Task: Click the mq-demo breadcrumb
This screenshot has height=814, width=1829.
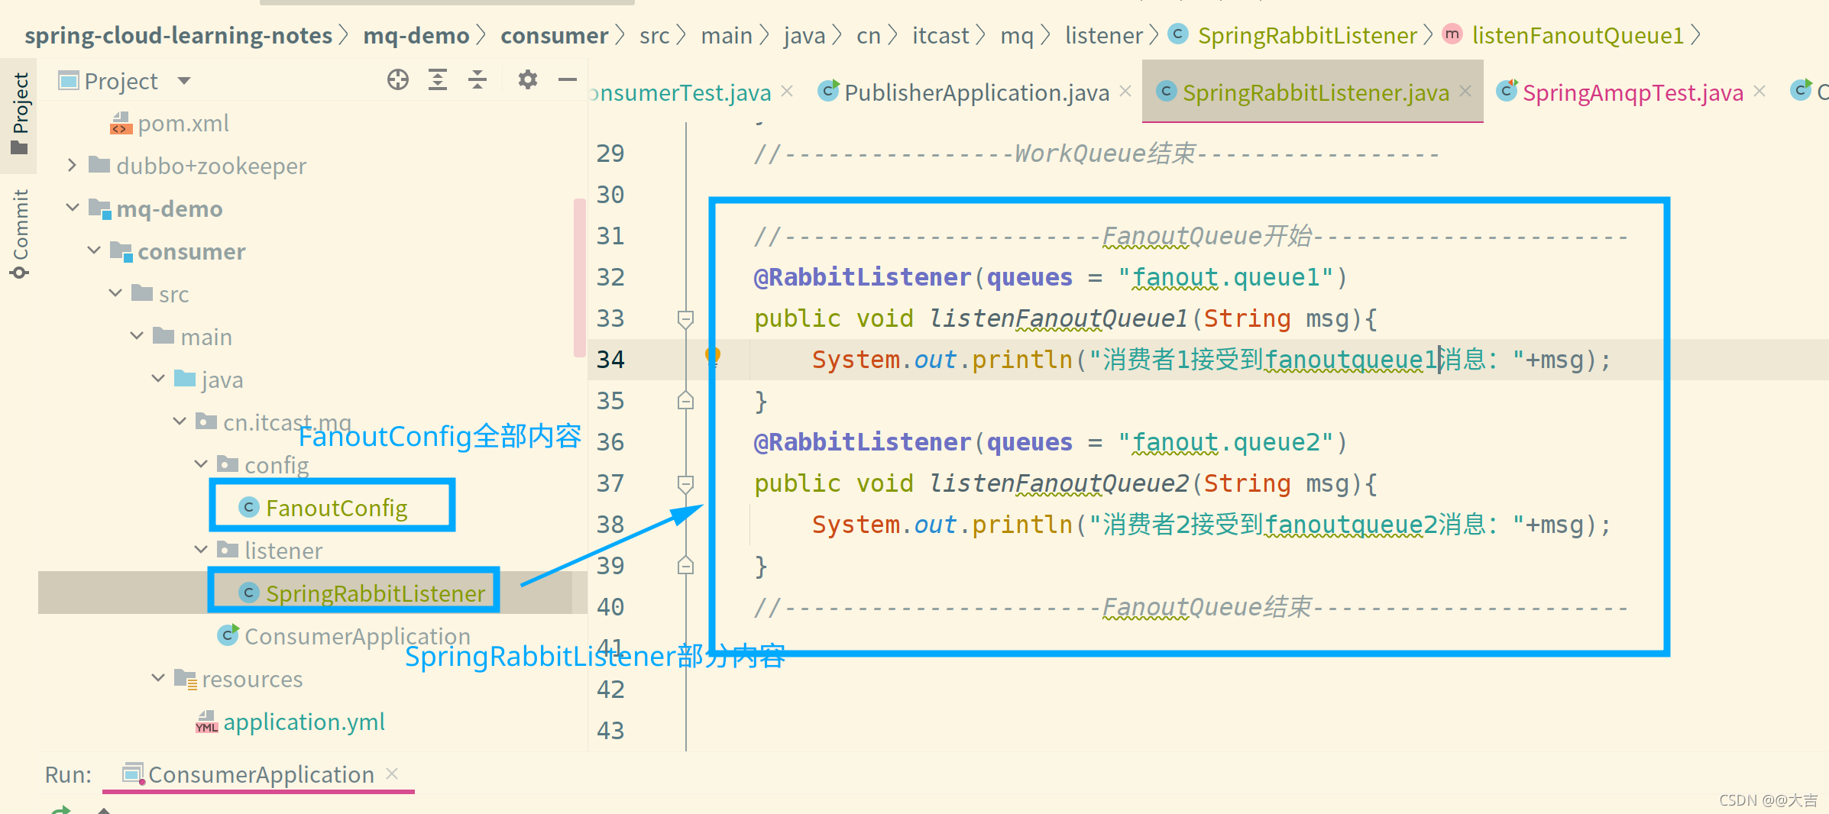Action: 416,35
